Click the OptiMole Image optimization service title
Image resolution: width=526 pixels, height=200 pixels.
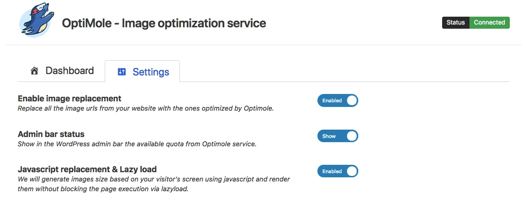coord(164,23)
